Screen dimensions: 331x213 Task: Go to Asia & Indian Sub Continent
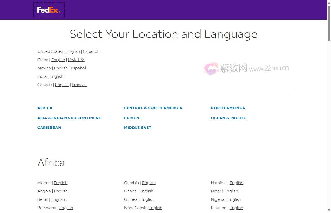pos(69,118)
